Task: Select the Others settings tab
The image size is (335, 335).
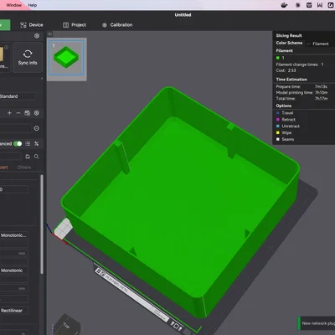Action: click(24, 167)
